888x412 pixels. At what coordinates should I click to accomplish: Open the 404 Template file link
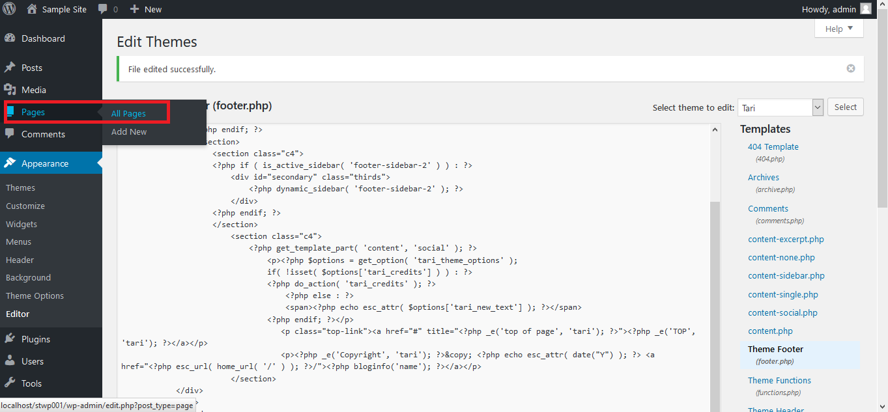[x=773, y=147]
